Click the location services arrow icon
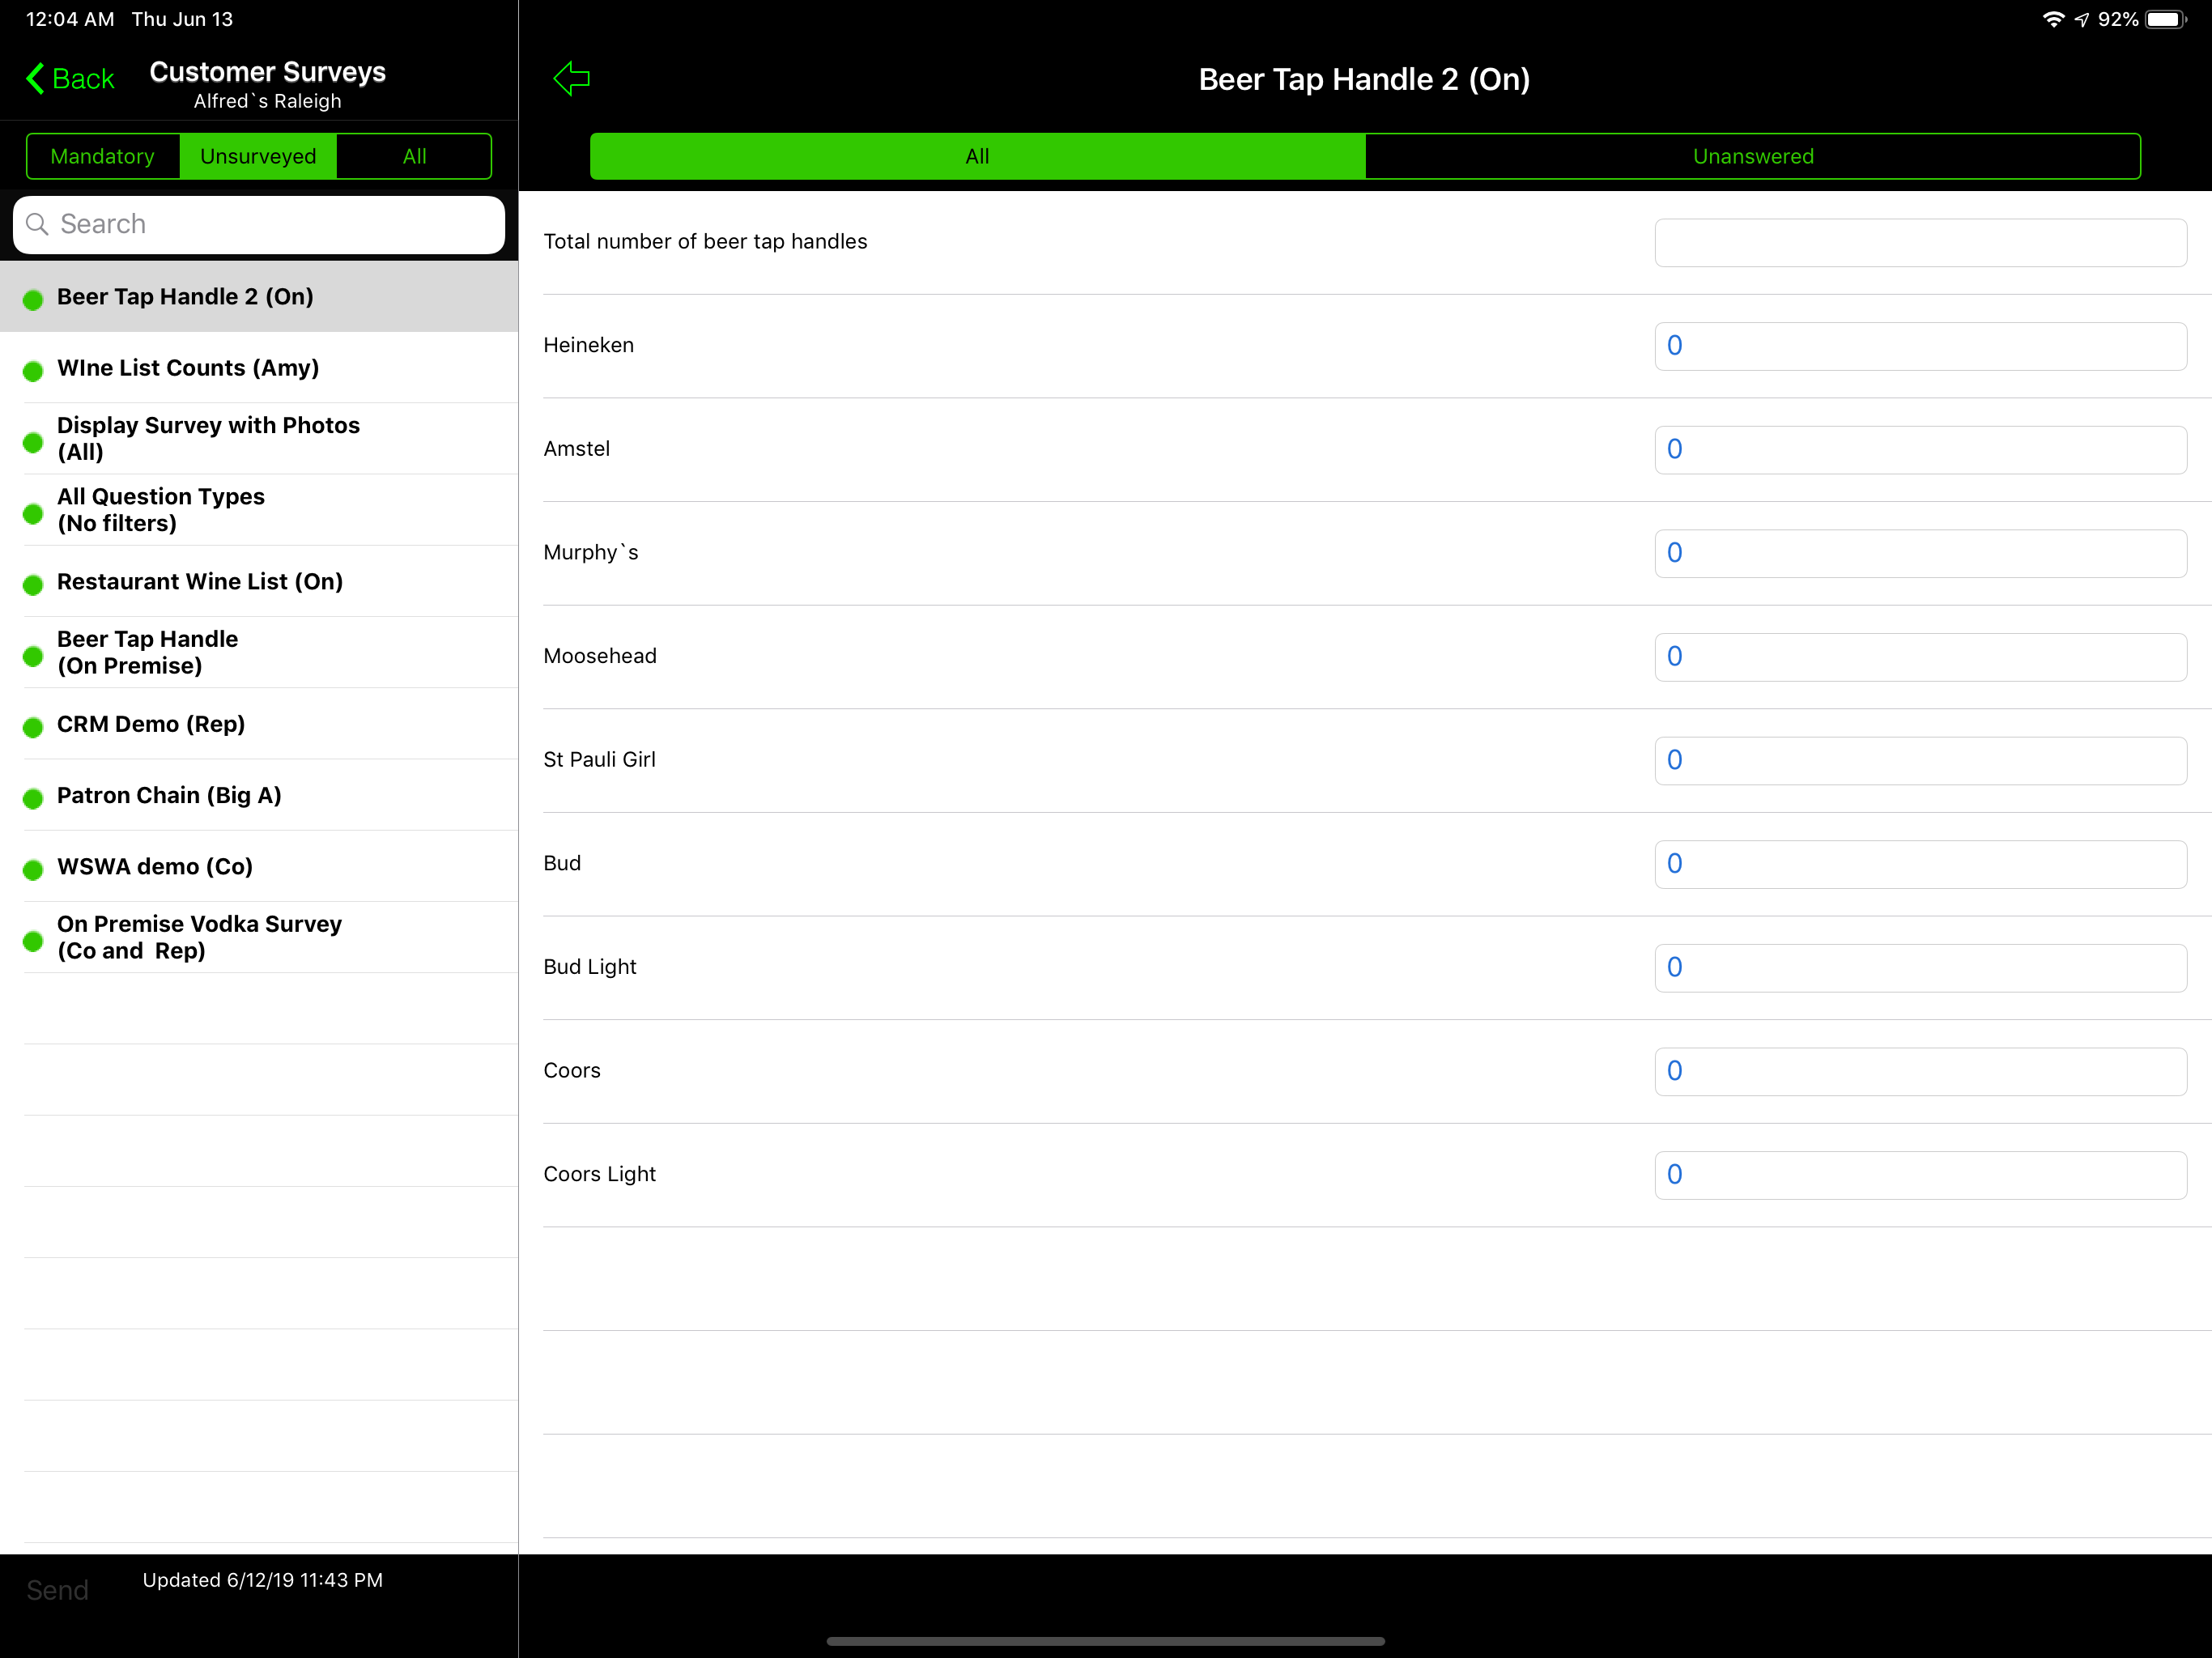 tap(2082, 19)
